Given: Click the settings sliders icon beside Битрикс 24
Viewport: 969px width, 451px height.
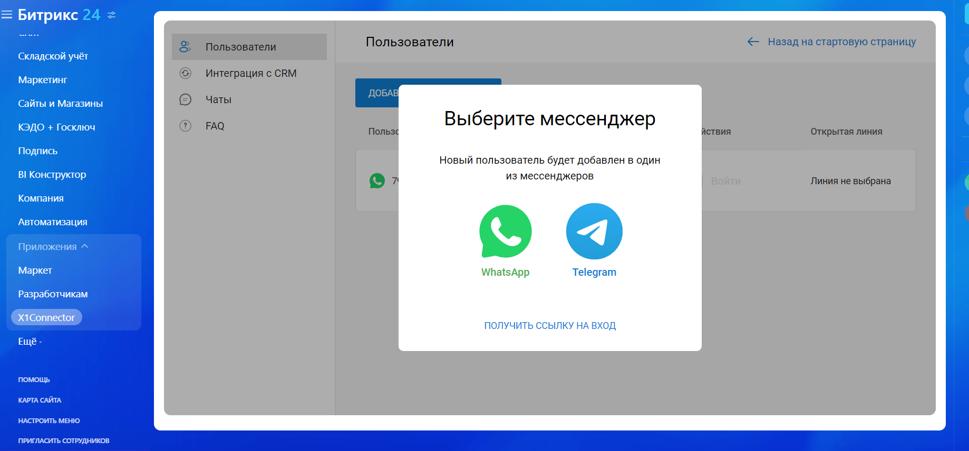Looking at the screenshot, I should pyautogui.click(x=111, y=15).
